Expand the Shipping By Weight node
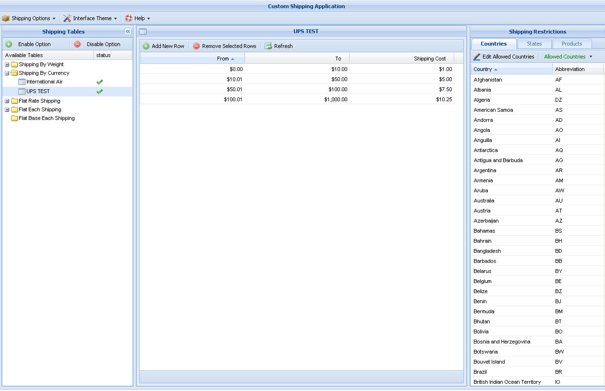This screenshot has width=605, height=391. pos(7,64)
